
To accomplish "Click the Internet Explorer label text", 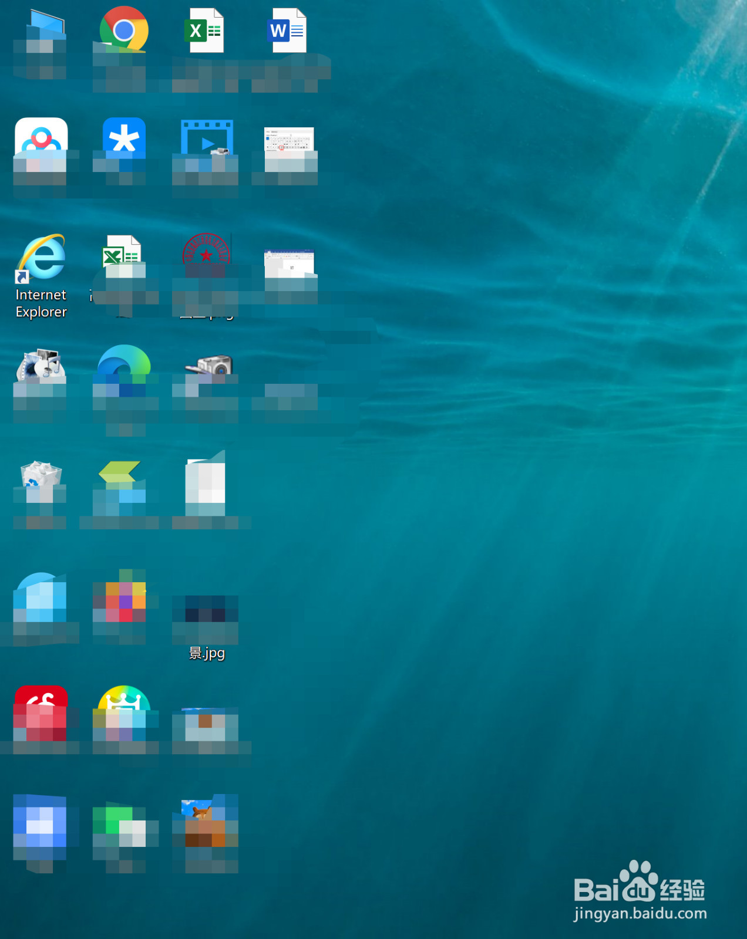I will click(x=41, y=303).
